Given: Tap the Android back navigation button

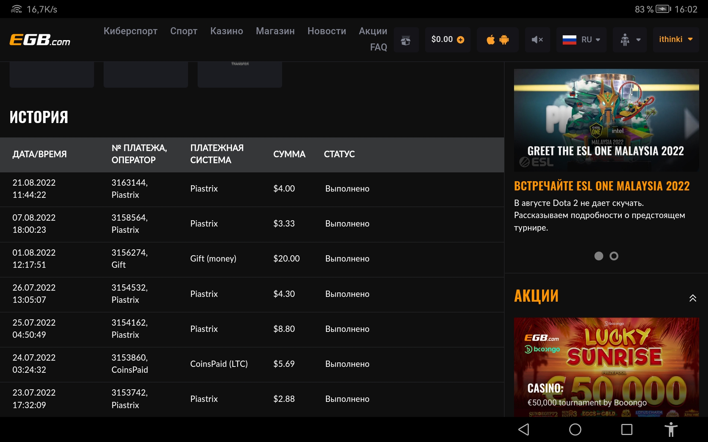Looking at the screenshot, I should tap(524, 429).
